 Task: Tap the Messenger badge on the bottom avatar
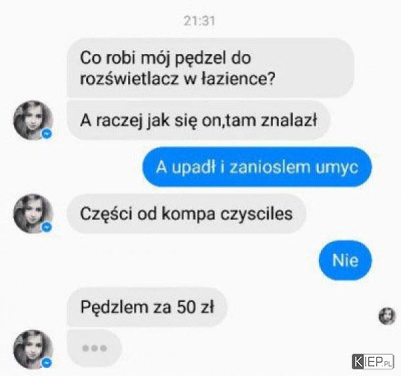(x=47, y=363)
